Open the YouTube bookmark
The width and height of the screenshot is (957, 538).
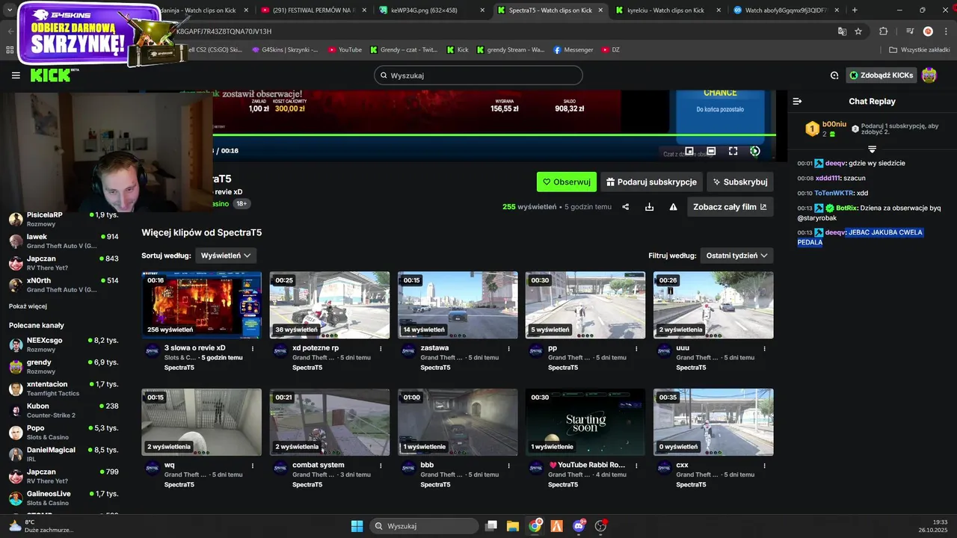tap(345, 50)
